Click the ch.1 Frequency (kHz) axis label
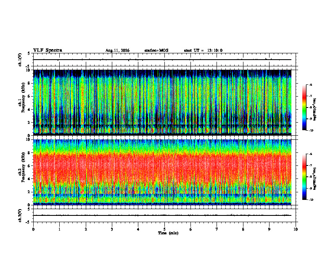Image resolution: width=333 pixels, height=257 pixels. click(x=22, y=102)
